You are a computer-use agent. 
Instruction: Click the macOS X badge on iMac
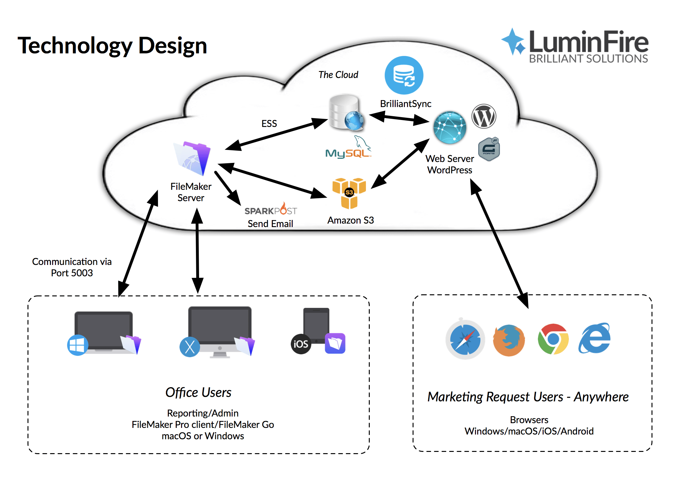pos(190,347)
